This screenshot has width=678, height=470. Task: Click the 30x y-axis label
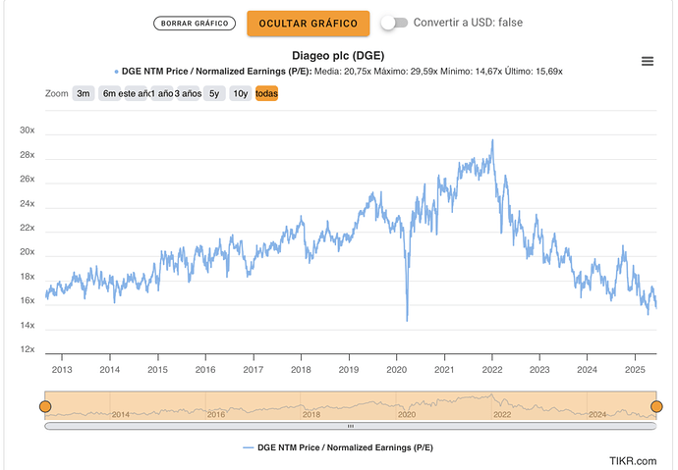[x=28, y=130]
